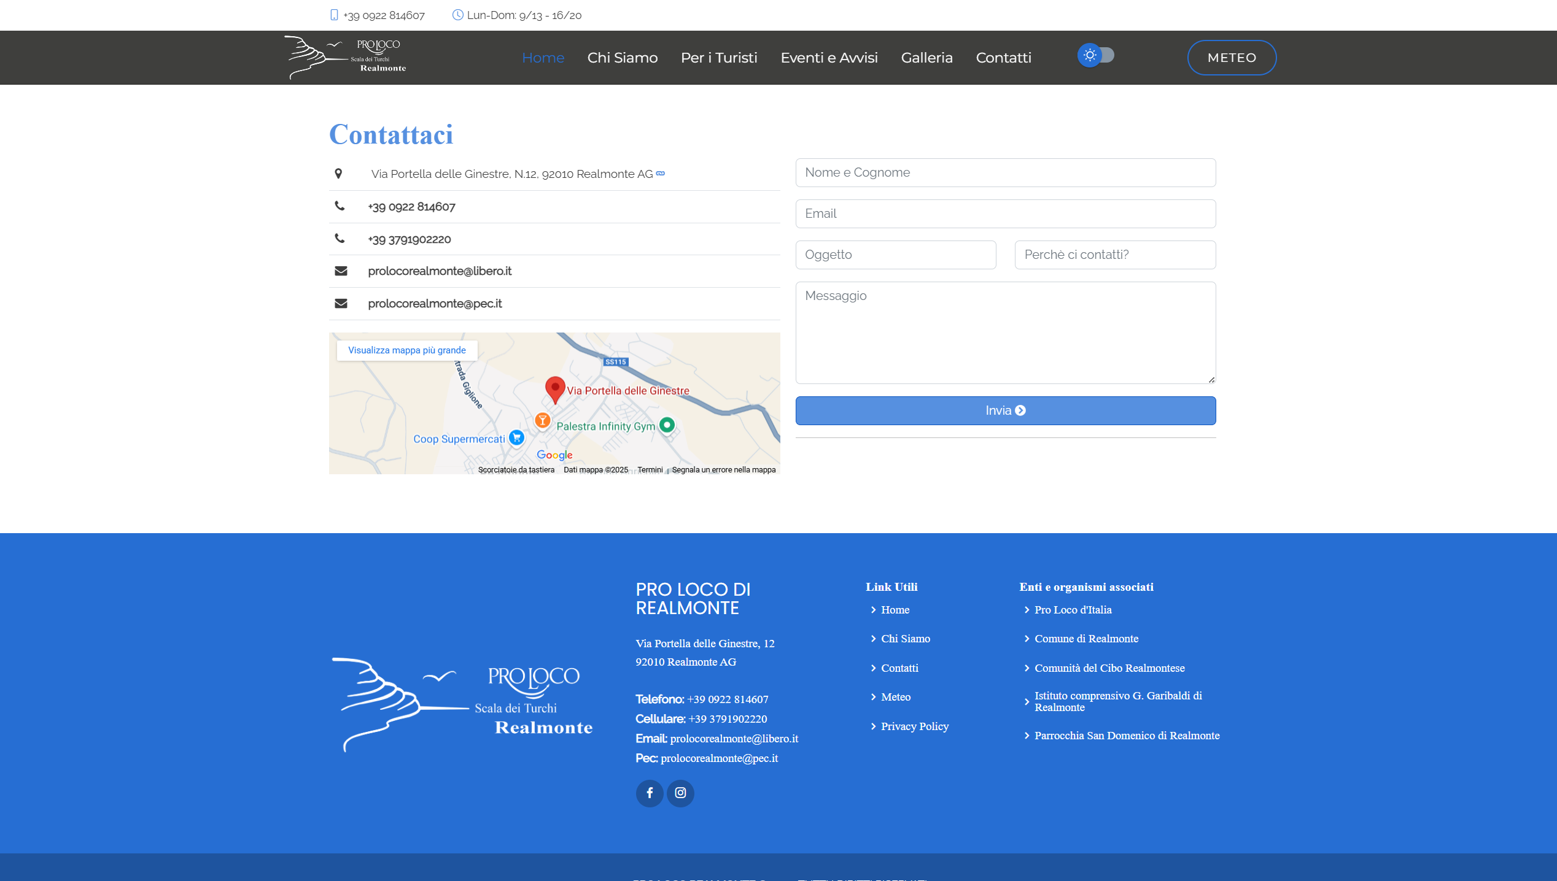This screenshot has width=1557, height=881.
Task: Open the 'Perchè ci contatti?' field
Action: pos(1115,255)
